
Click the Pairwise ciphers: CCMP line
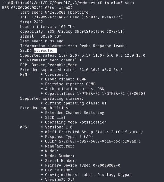68,84
